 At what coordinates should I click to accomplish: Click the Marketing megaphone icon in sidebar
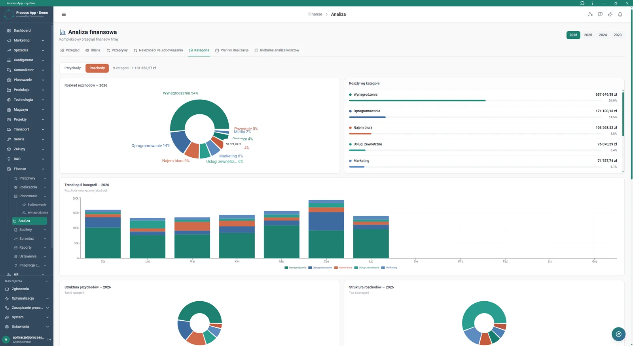pyautogui.click(x=9, y=40)
